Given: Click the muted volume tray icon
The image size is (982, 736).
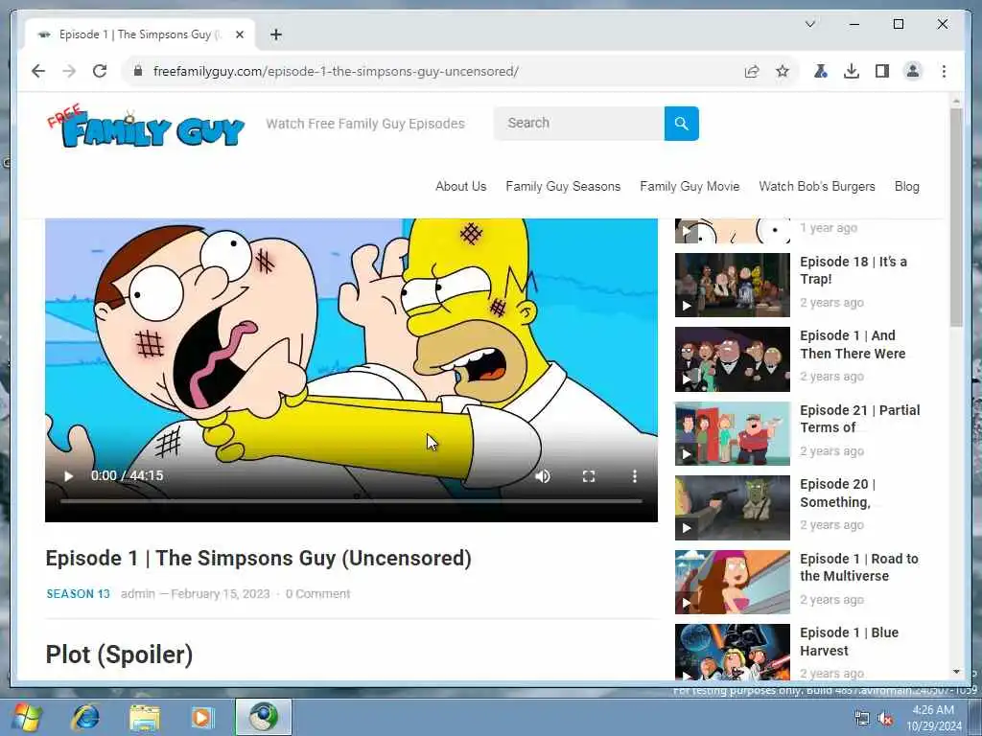Looking at the screenshot, I should (x=885, y=719).
